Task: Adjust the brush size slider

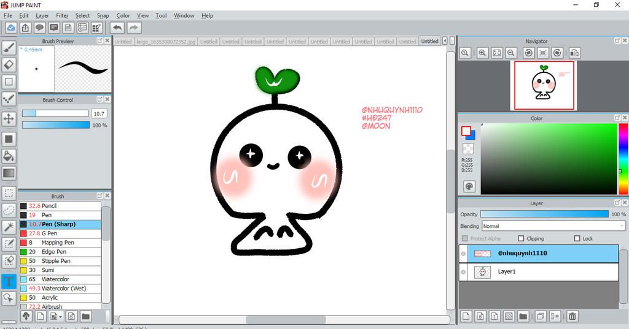Action: 55,114
